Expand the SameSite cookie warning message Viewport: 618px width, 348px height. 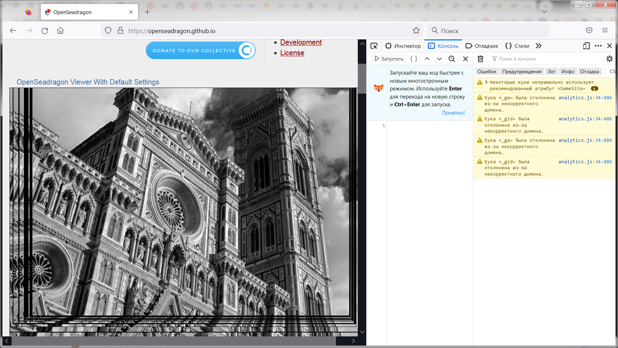coord(487,82)
